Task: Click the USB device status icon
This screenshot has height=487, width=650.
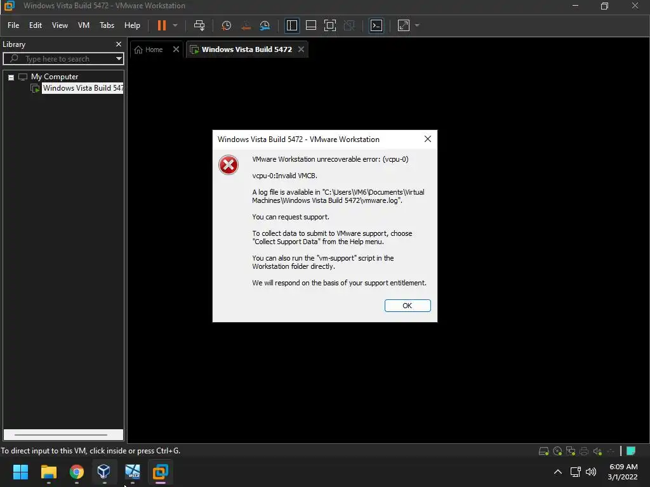Action: point(610,451)
